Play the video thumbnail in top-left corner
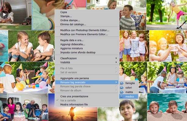 [4, 15]
